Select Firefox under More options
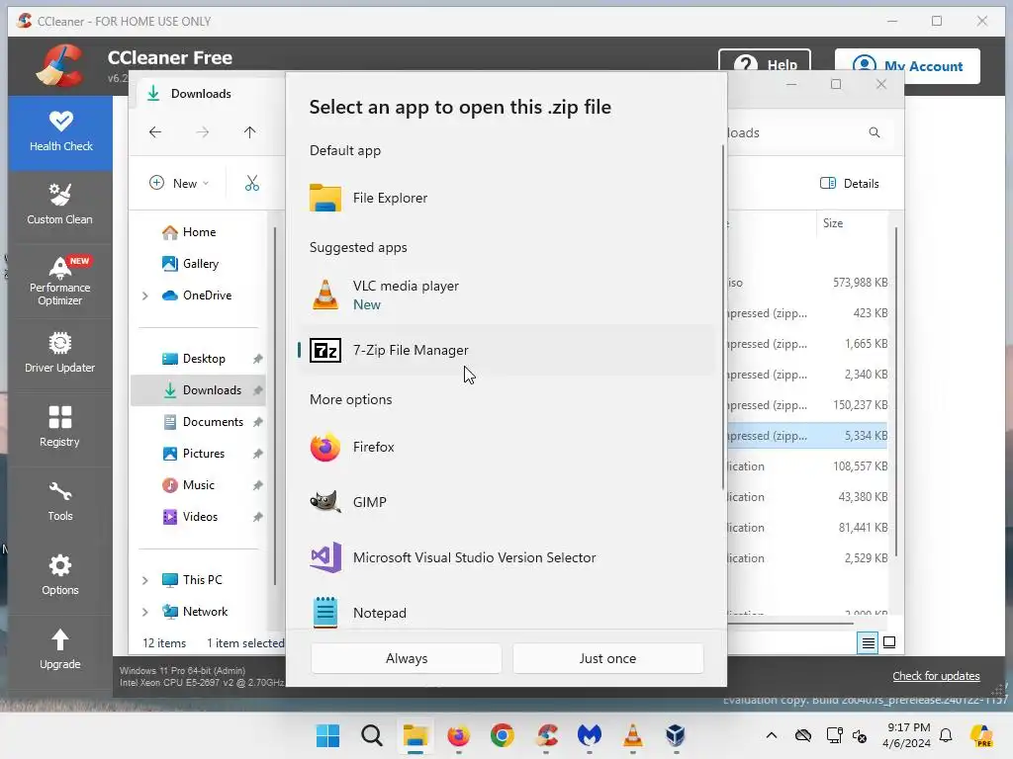The width and height of the screenshot is (1013, 759). coord(507,448)
